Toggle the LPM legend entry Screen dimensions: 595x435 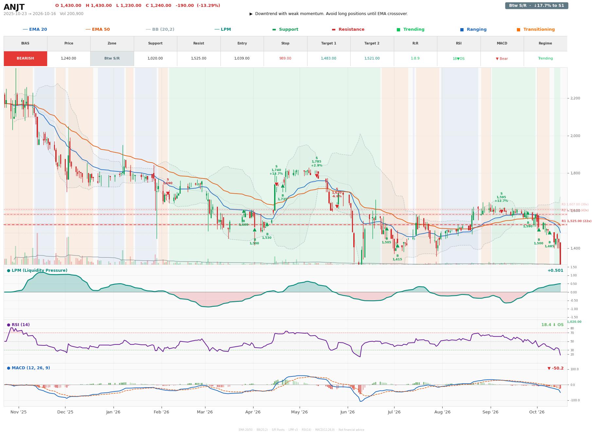coord(222,29)
